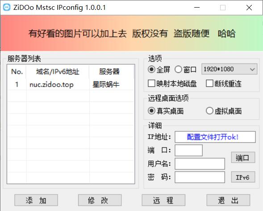Image resolution: width=263 pixels, height=211 pixels.
Task: Select the nuc.zidoo.top server row
Action: coord(71,84)
